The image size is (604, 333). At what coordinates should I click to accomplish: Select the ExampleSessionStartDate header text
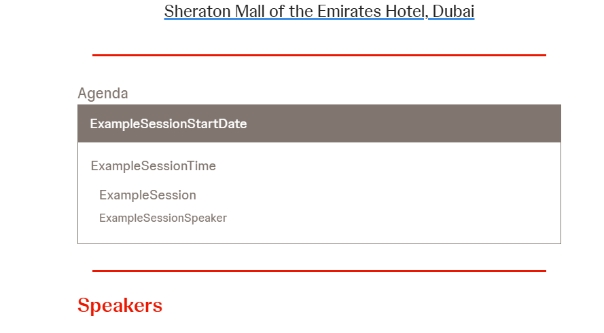[x=168, y=124]
